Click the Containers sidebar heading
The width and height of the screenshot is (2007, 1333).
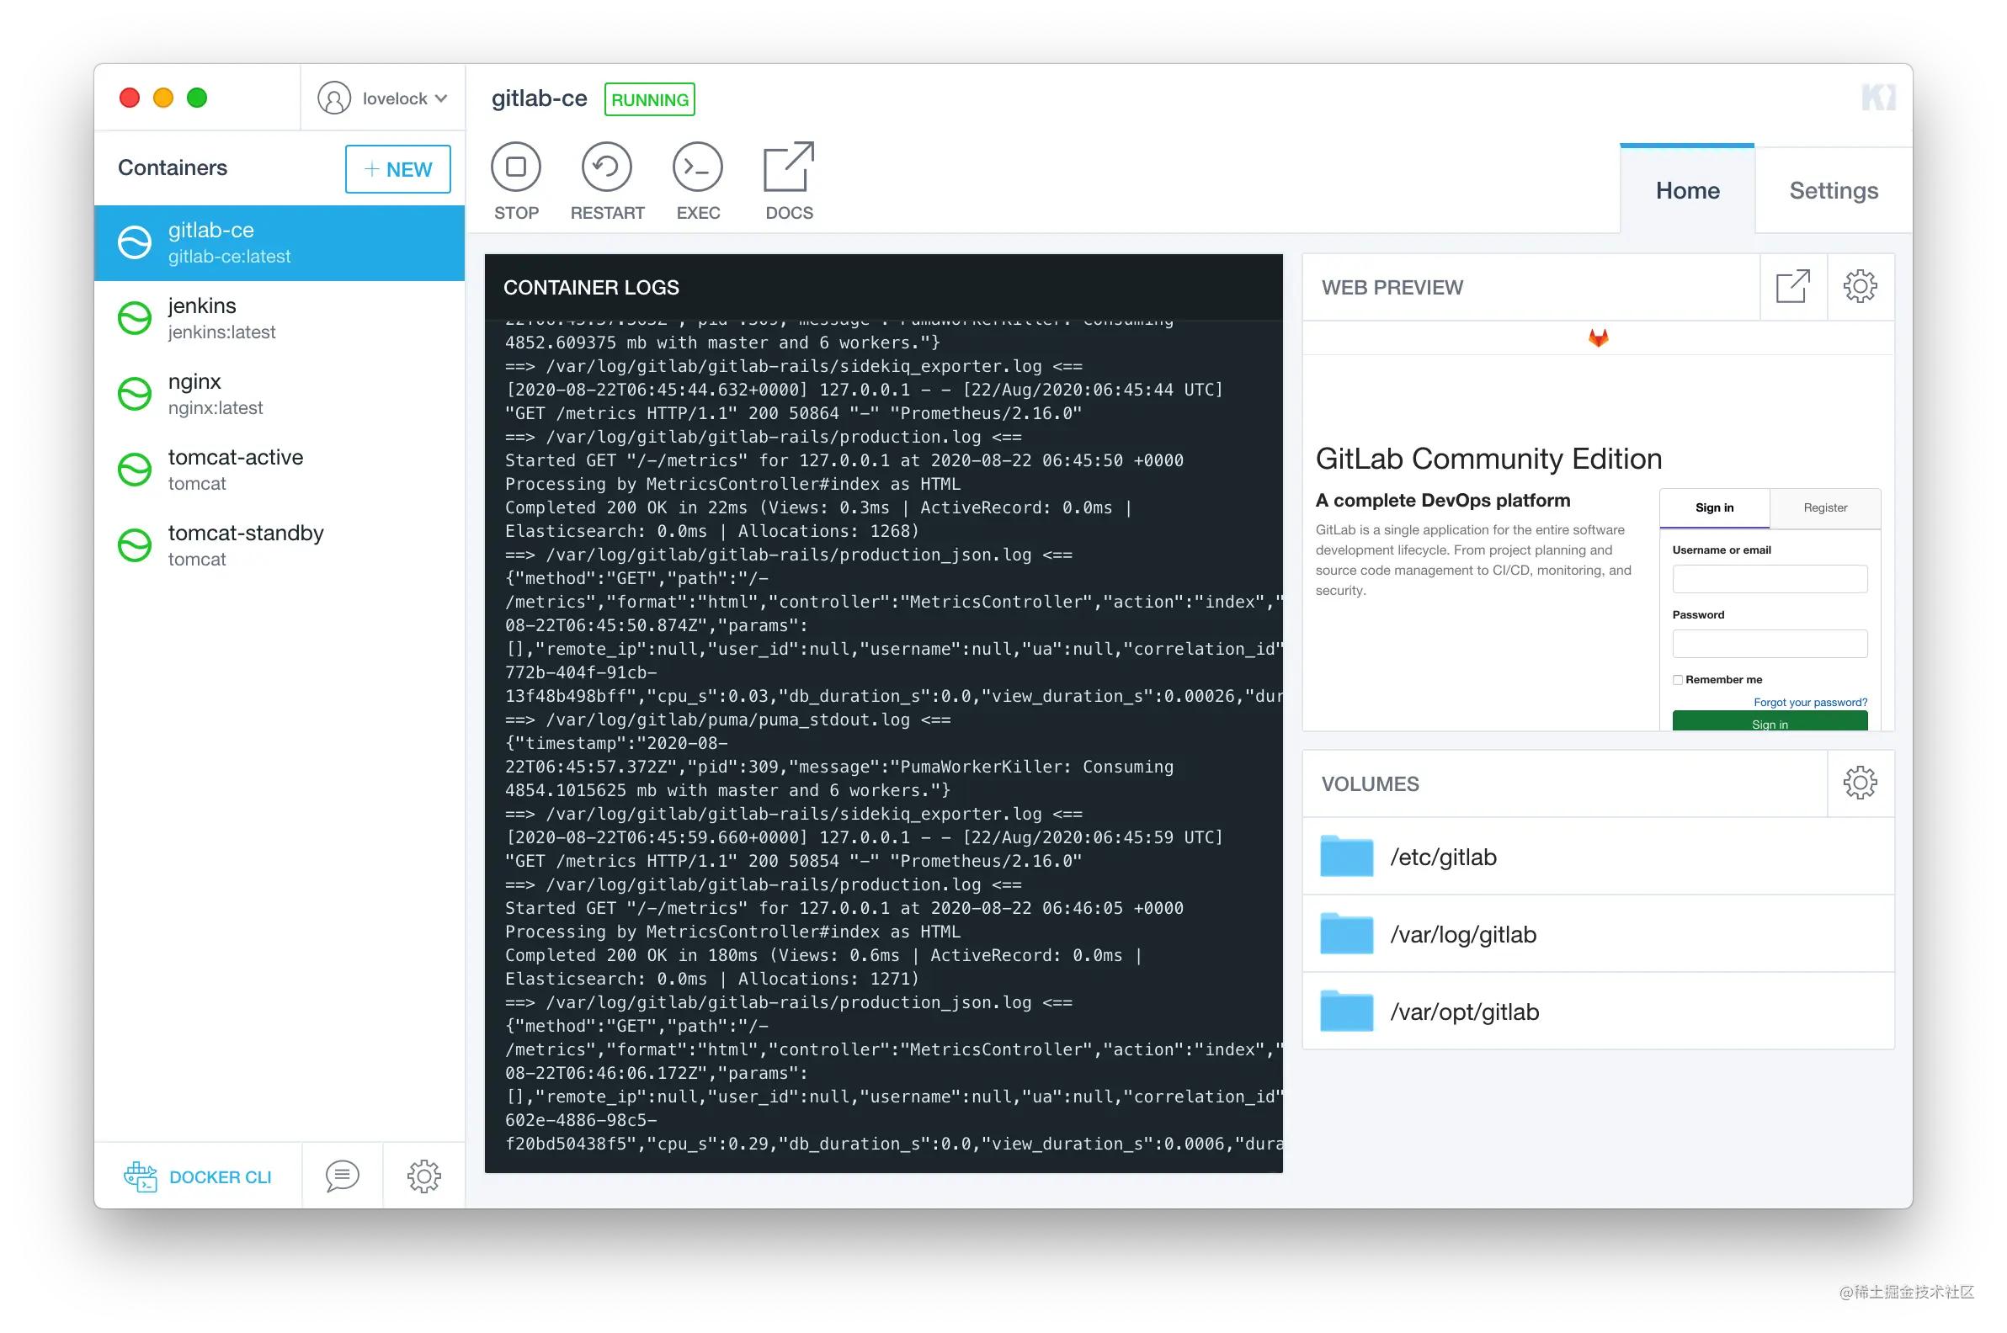173,167
